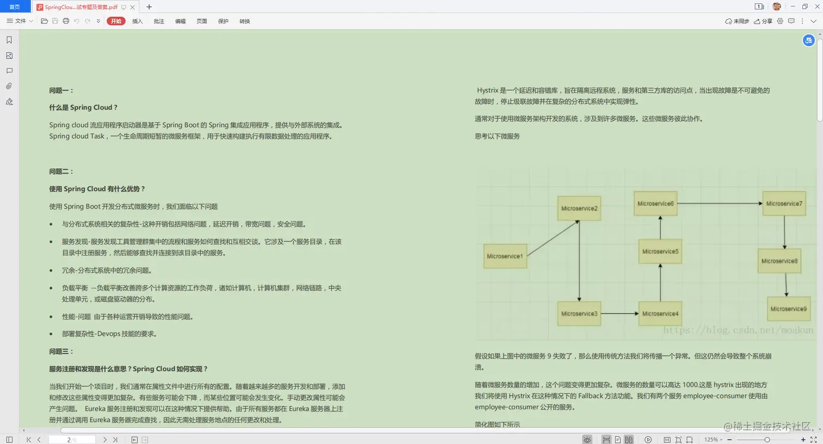
Task: Open the attachments panel in the sidebar
Action: pos(9,86)
